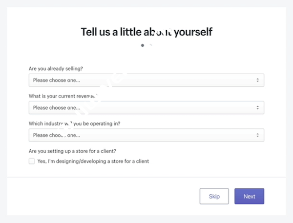
Task: Click the "What is your current revenue" label
Action: pyautogui.click(x=63, y=97)
